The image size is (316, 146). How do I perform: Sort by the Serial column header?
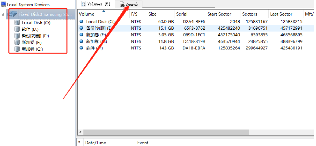pos(190,14)
